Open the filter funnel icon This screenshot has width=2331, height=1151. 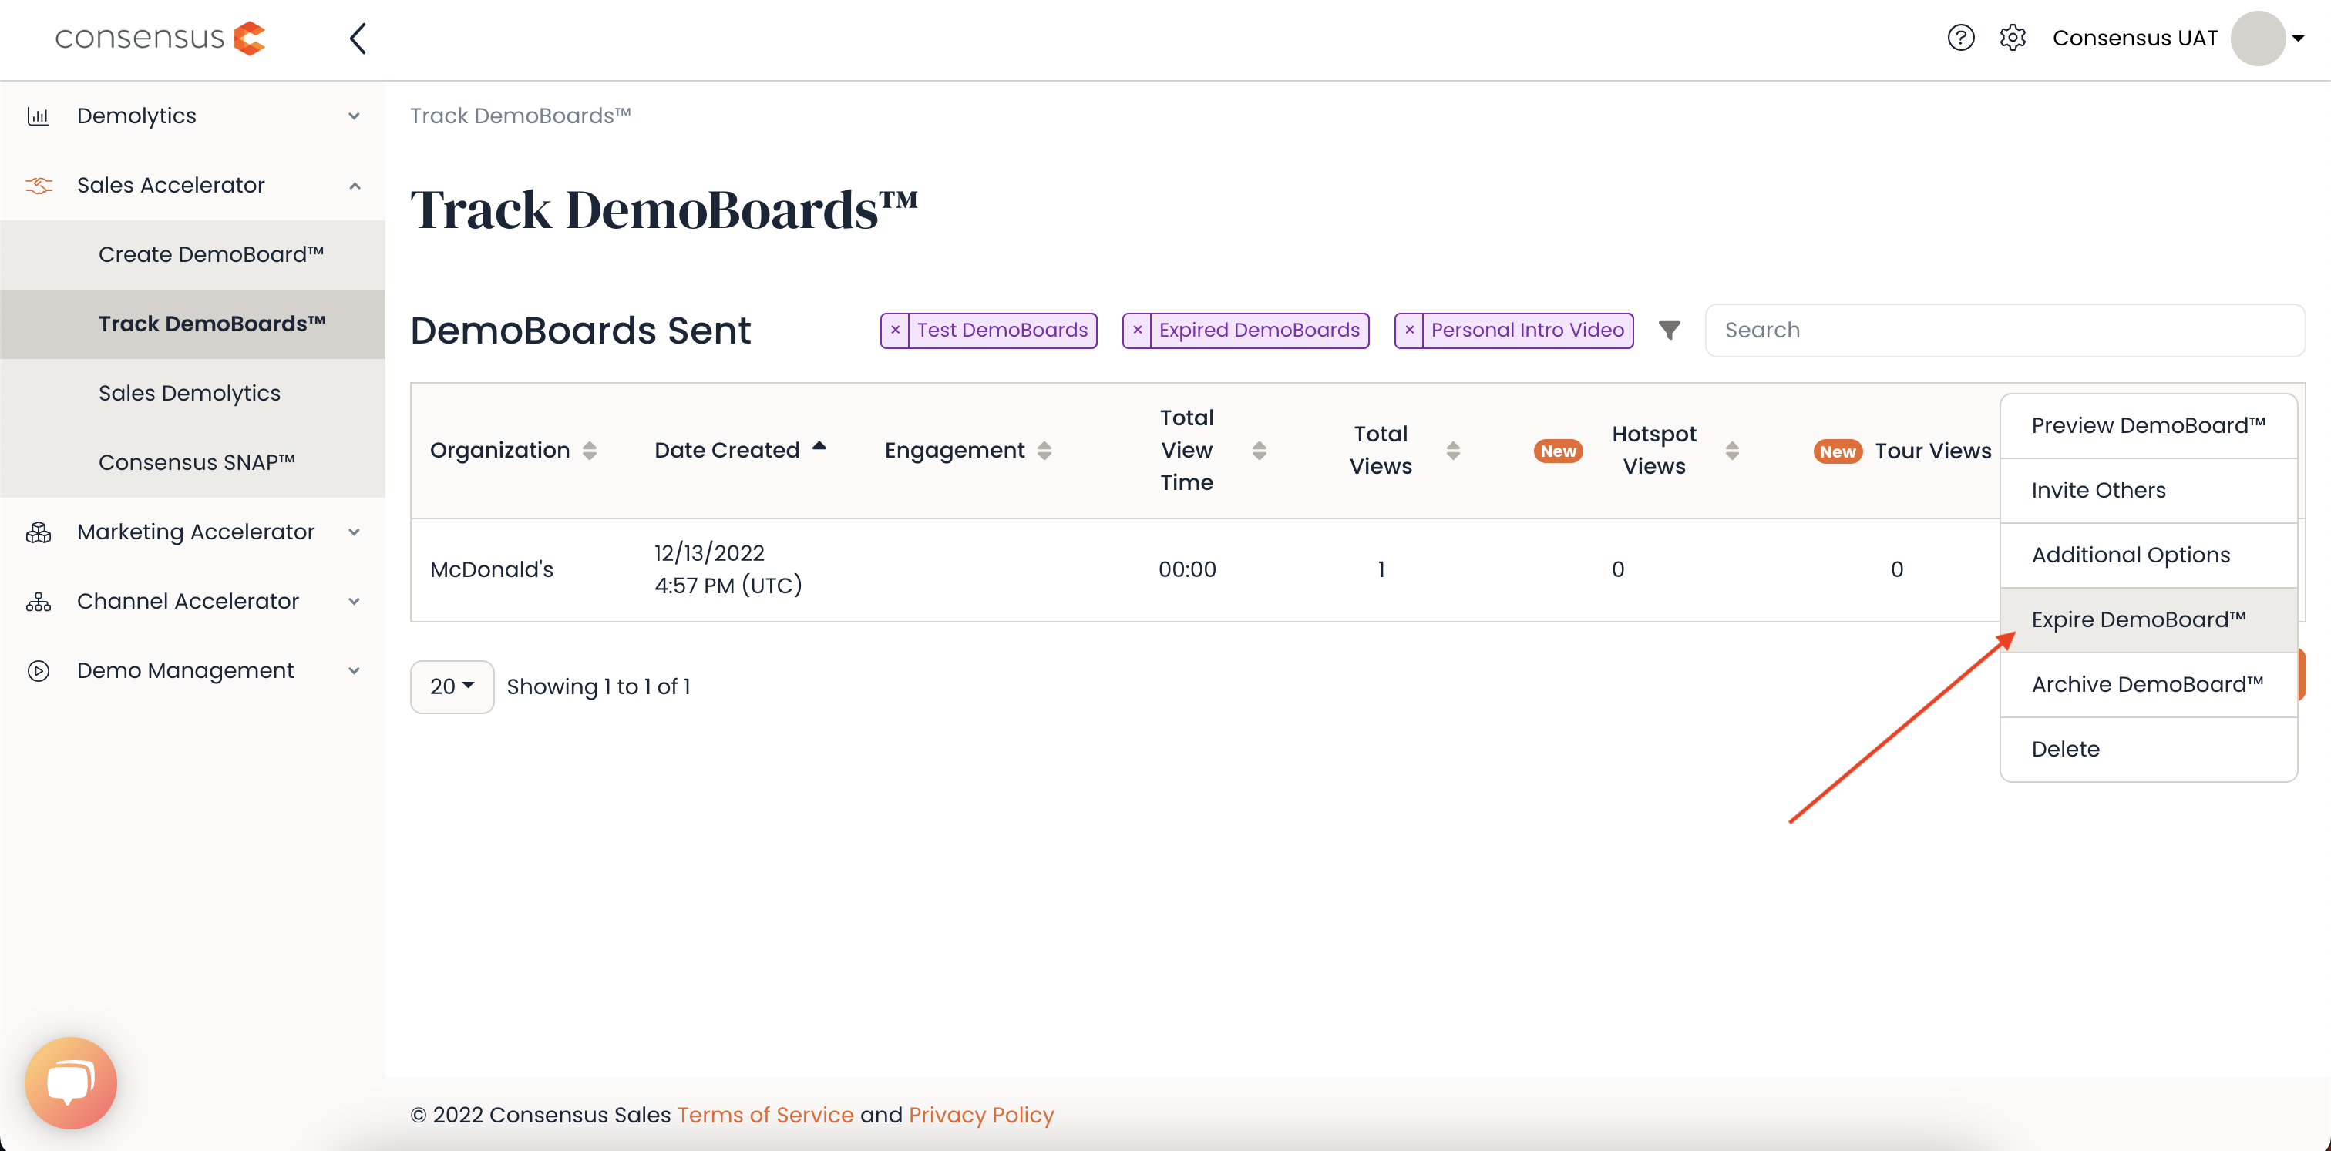[x=1669, y=330]
